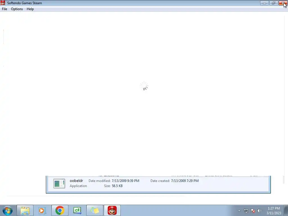Screen dimensions: 288x216
Task: Open the C# application on the taskbar
Action: point(77,210)
